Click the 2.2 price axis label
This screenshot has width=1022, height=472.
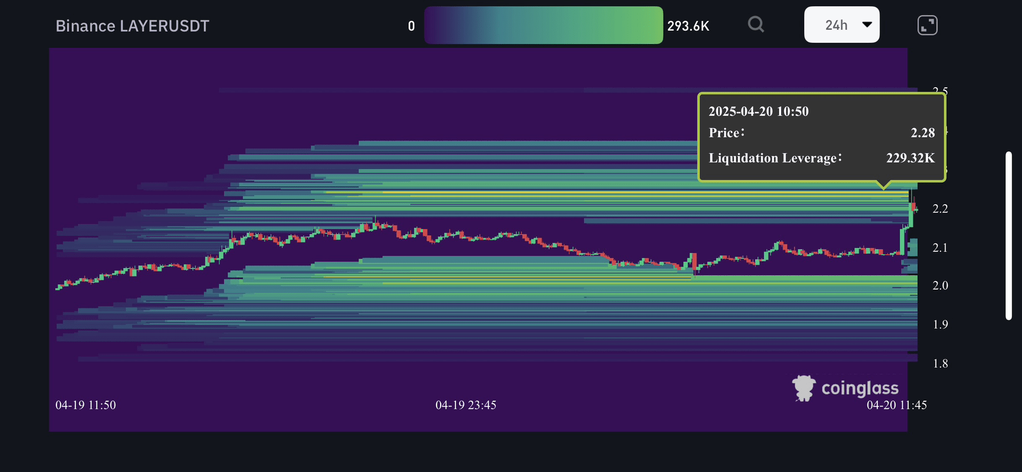pos(940,209)
